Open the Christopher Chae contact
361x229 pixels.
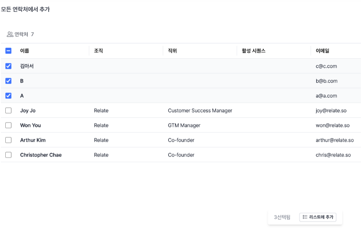tap(41, 155)
